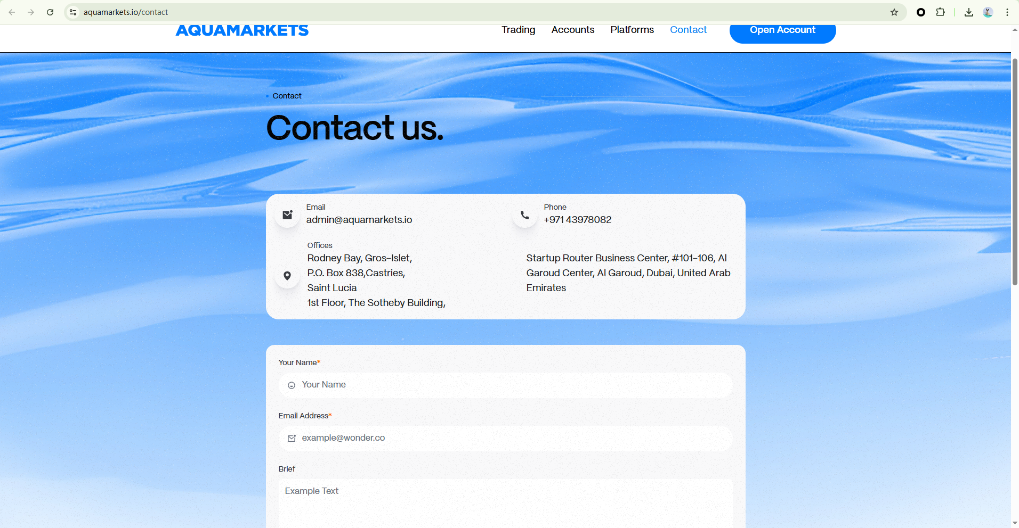This screenshot has width=1019, height=528.
Task: Click the '1st Floor, The Sotheby Building,' line
Action: [376, 303]
